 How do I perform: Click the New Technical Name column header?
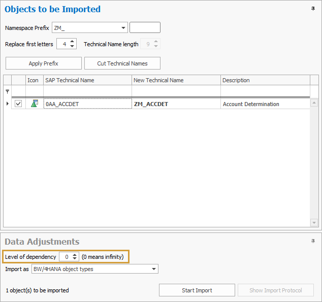coord(176,80)
